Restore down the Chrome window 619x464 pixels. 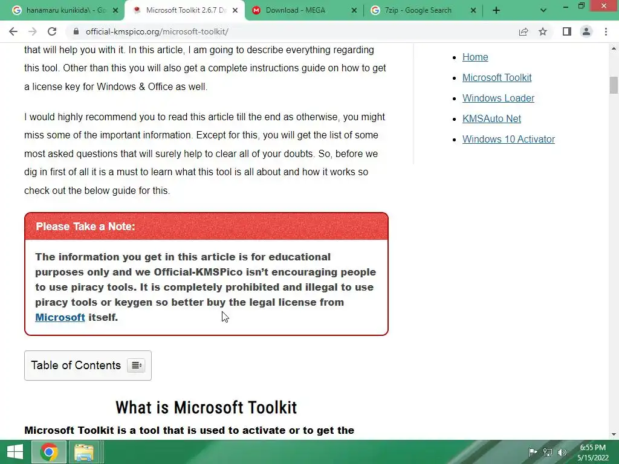(x=582, y=6)
